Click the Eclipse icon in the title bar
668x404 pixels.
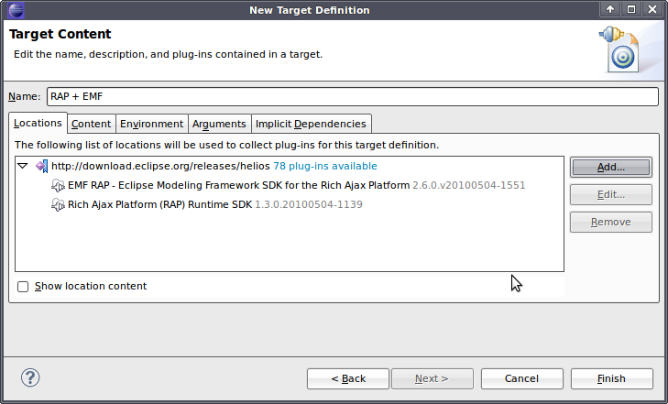coord(16,10)
